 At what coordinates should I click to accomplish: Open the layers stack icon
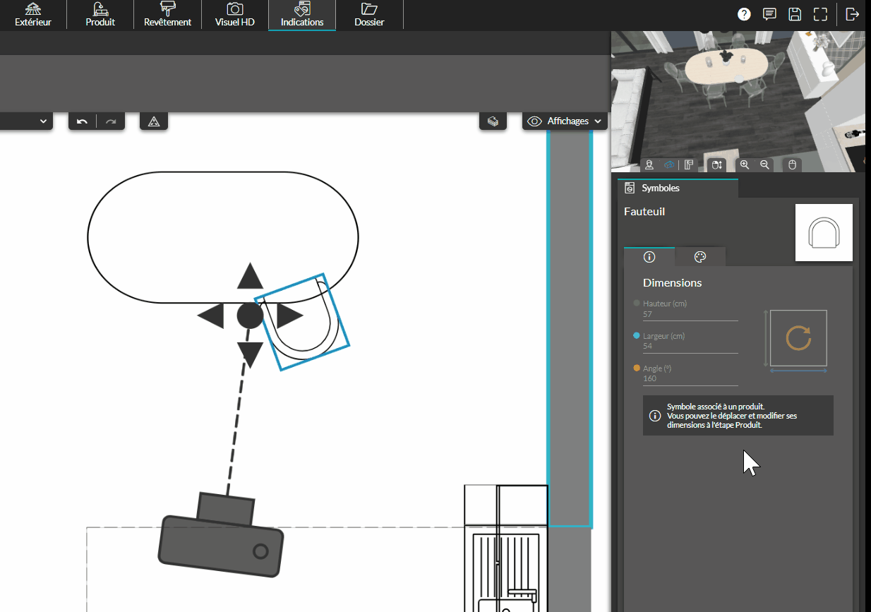pos(493,121)
